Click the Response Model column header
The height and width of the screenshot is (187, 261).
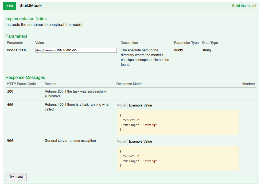click(129, 84)
